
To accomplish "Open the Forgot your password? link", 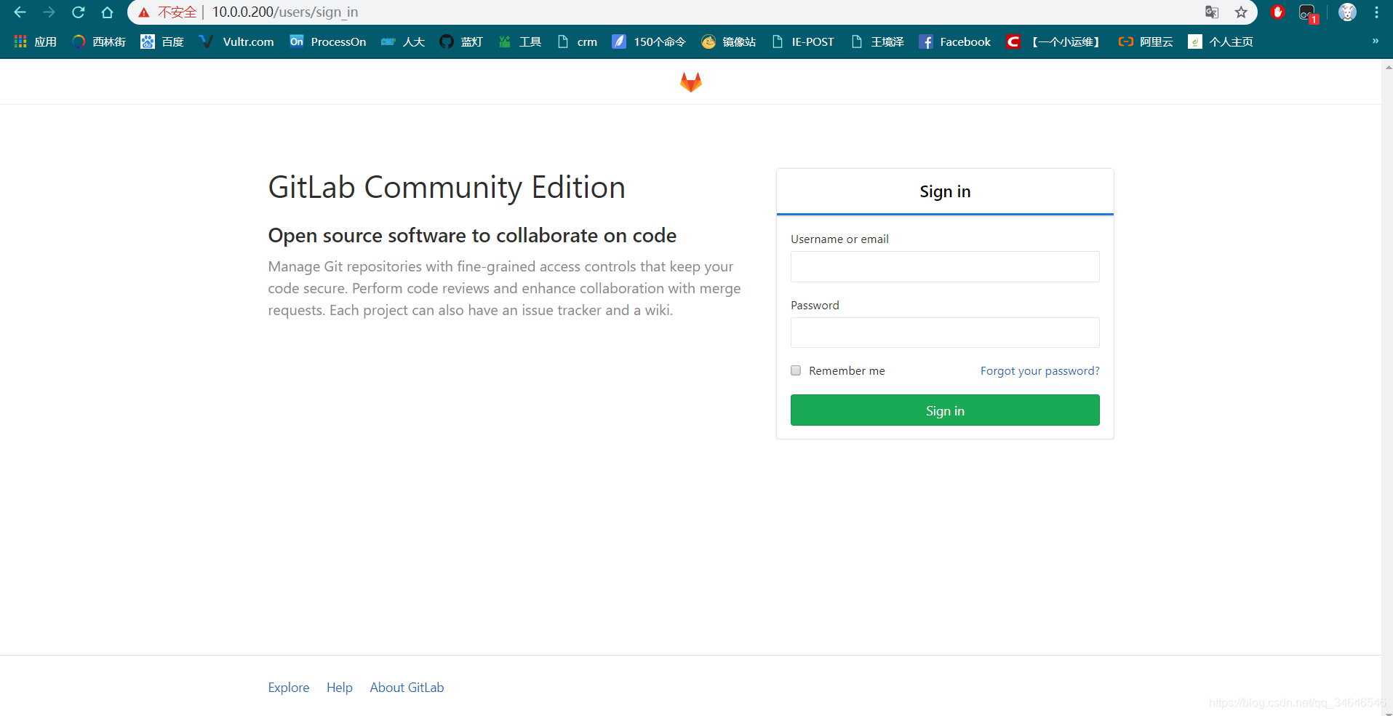I will click(1039, 370).
